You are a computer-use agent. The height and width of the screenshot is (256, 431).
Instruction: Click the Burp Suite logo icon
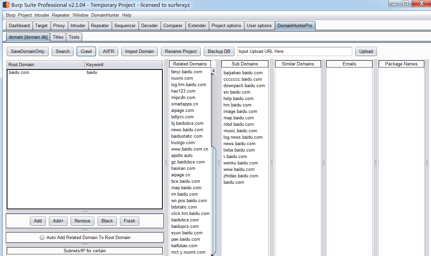[6, 5]
